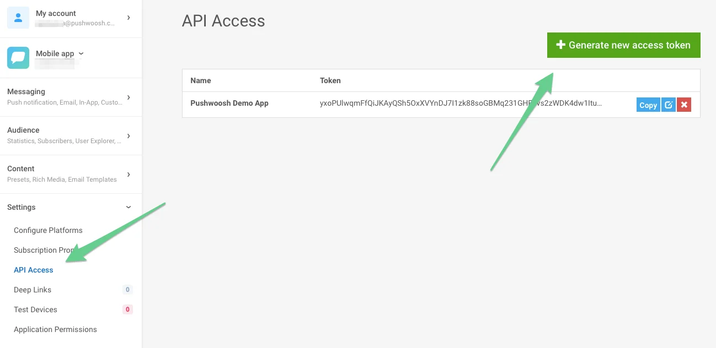Expand the Audience section
This screenshot has height=348, width=716.
pyautogui.click(x=129, y=136)
